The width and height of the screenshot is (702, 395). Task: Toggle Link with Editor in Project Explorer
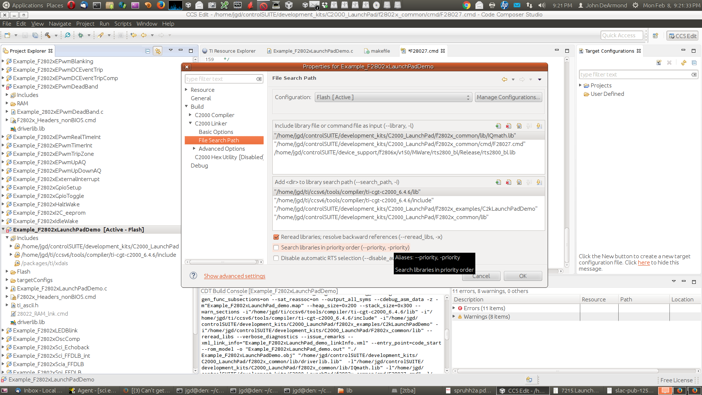pos(158,51)
